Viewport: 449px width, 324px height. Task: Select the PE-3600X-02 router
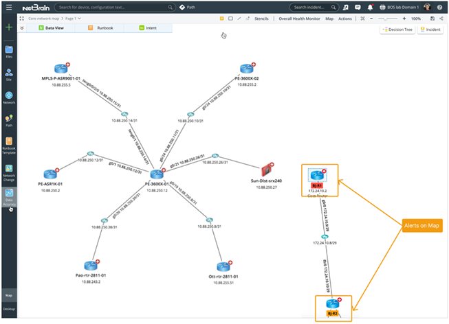click(x=247, y=69)
